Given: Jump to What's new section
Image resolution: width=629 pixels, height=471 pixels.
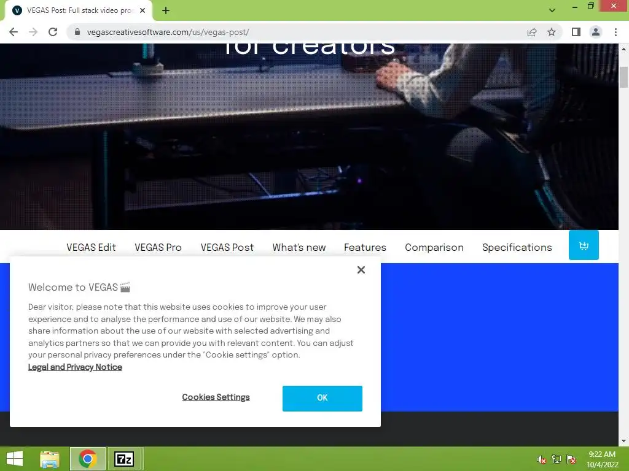Looking at the screenshot, I should point(299,248).
